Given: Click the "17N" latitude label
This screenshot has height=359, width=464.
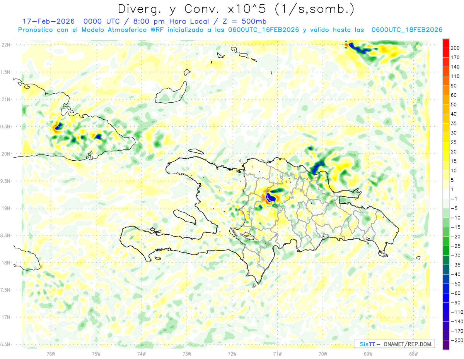Looking at the screenshot, I should 5,317.
